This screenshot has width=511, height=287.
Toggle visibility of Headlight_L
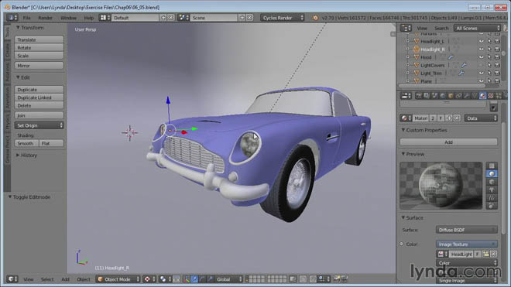click(x=482, y=41)
